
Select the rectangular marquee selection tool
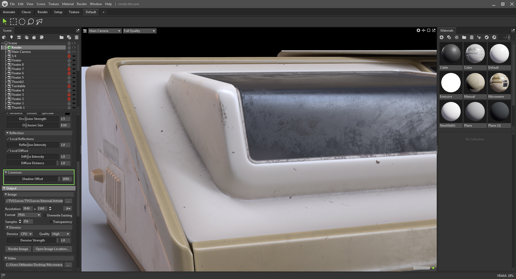point(13,22)
